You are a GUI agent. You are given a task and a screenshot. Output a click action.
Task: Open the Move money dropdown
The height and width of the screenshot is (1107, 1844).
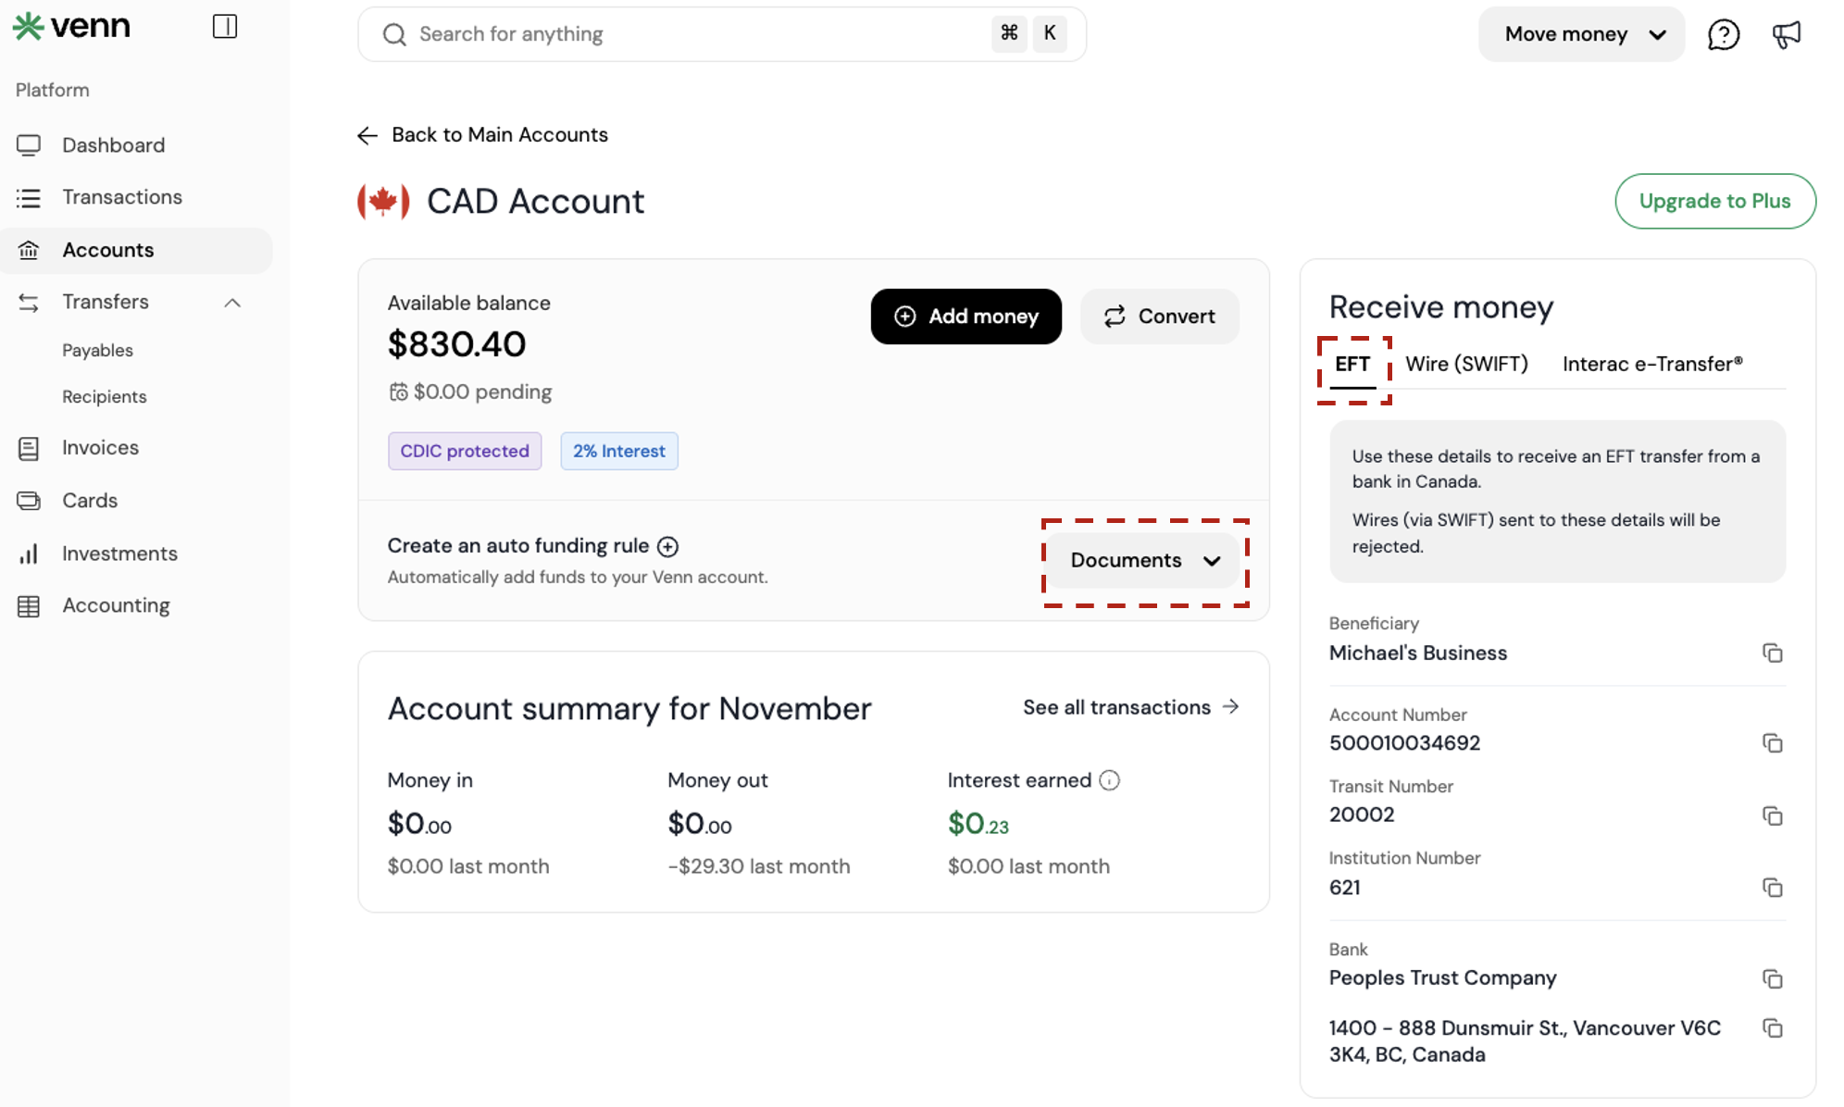[x=1581, y=35]
